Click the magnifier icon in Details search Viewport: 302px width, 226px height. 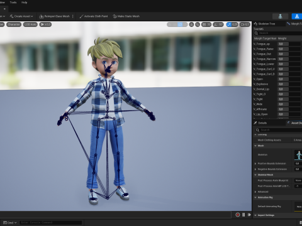(x=257, y=130)
